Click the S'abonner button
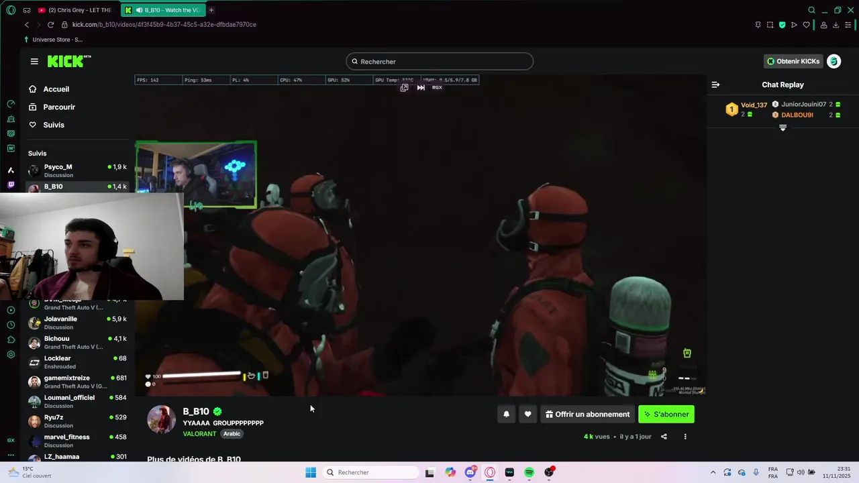 [666, 414]
